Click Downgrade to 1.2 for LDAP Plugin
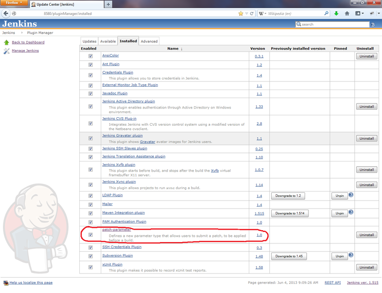The image size is (382, 293). pyautogui.click(x=288, y=196)
